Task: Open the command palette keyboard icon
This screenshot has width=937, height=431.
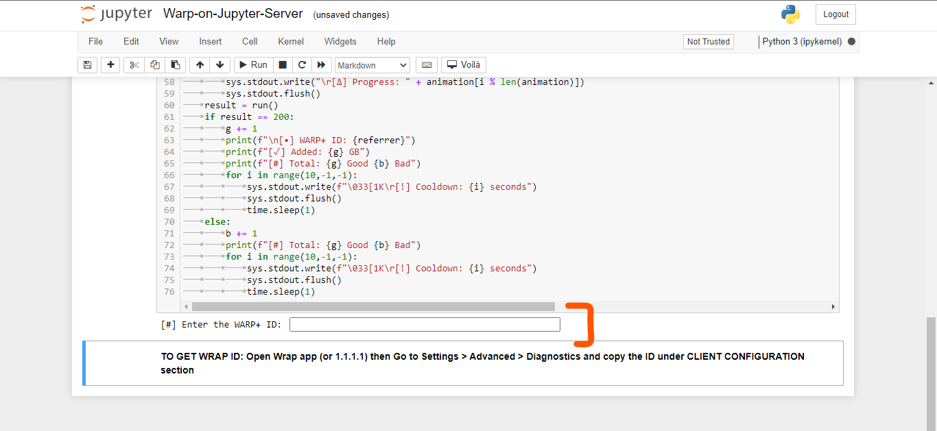Action: click(427, 65)
